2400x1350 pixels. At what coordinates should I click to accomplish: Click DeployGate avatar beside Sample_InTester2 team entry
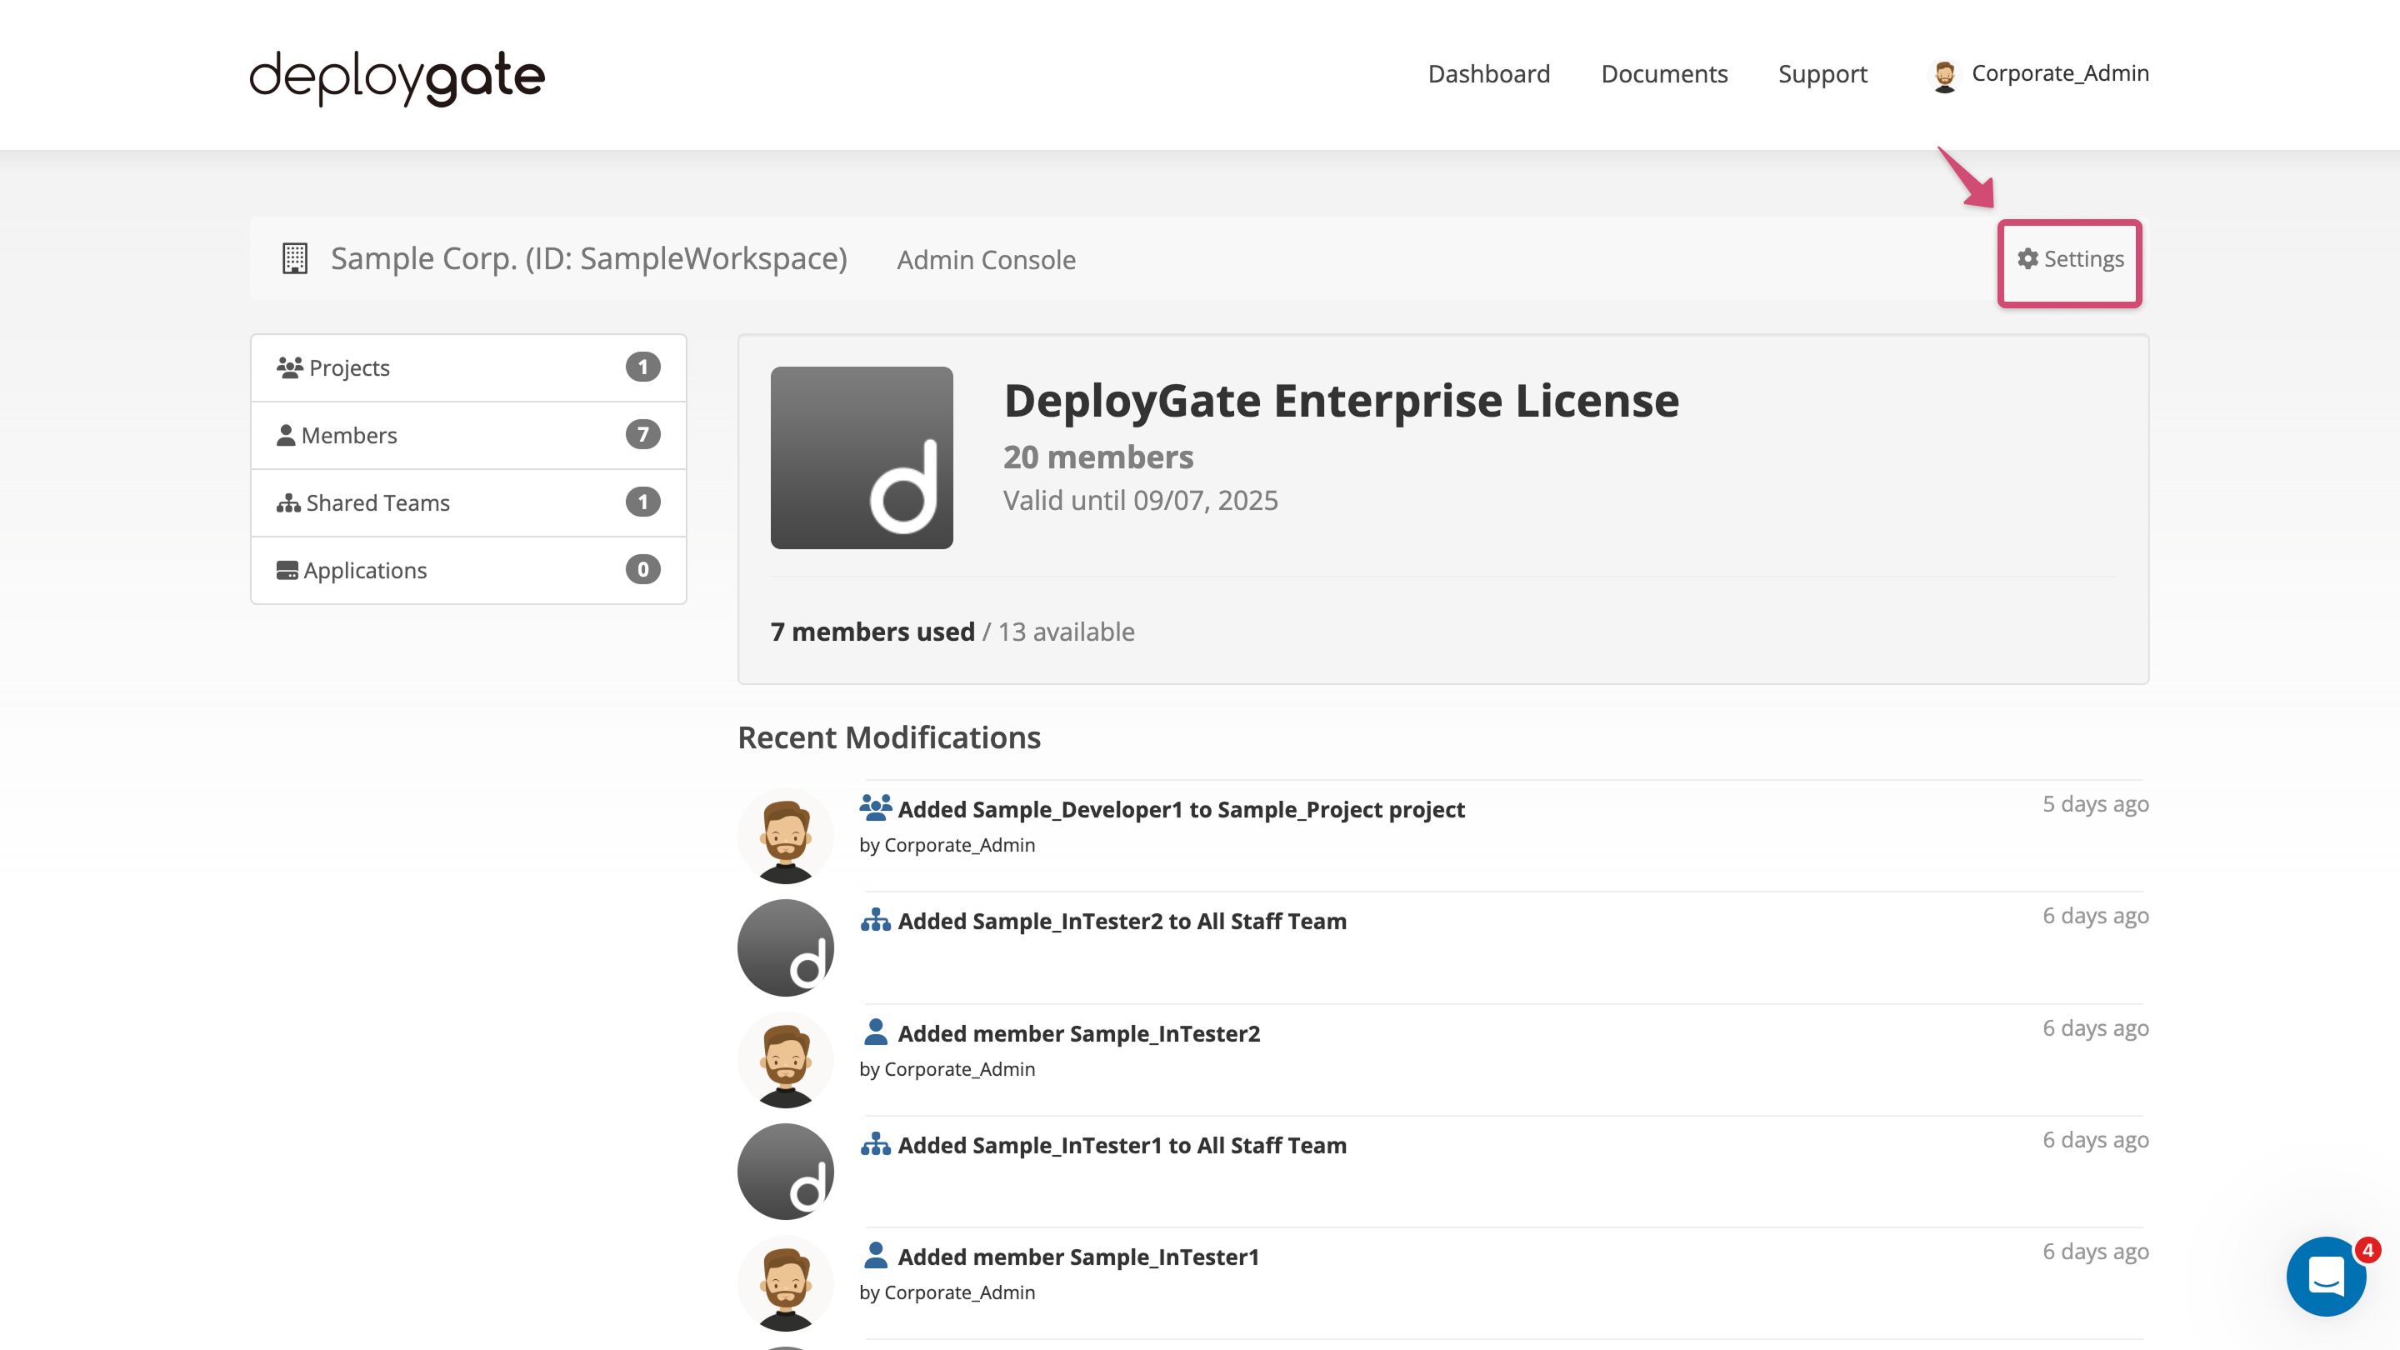pyautogui.click(x=785, y=947)
